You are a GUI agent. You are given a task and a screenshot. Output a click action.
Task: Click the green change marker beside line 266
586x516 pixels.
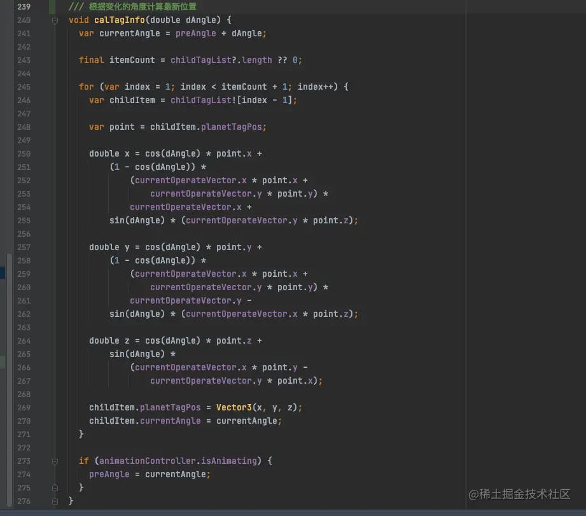tap(3, 362)
